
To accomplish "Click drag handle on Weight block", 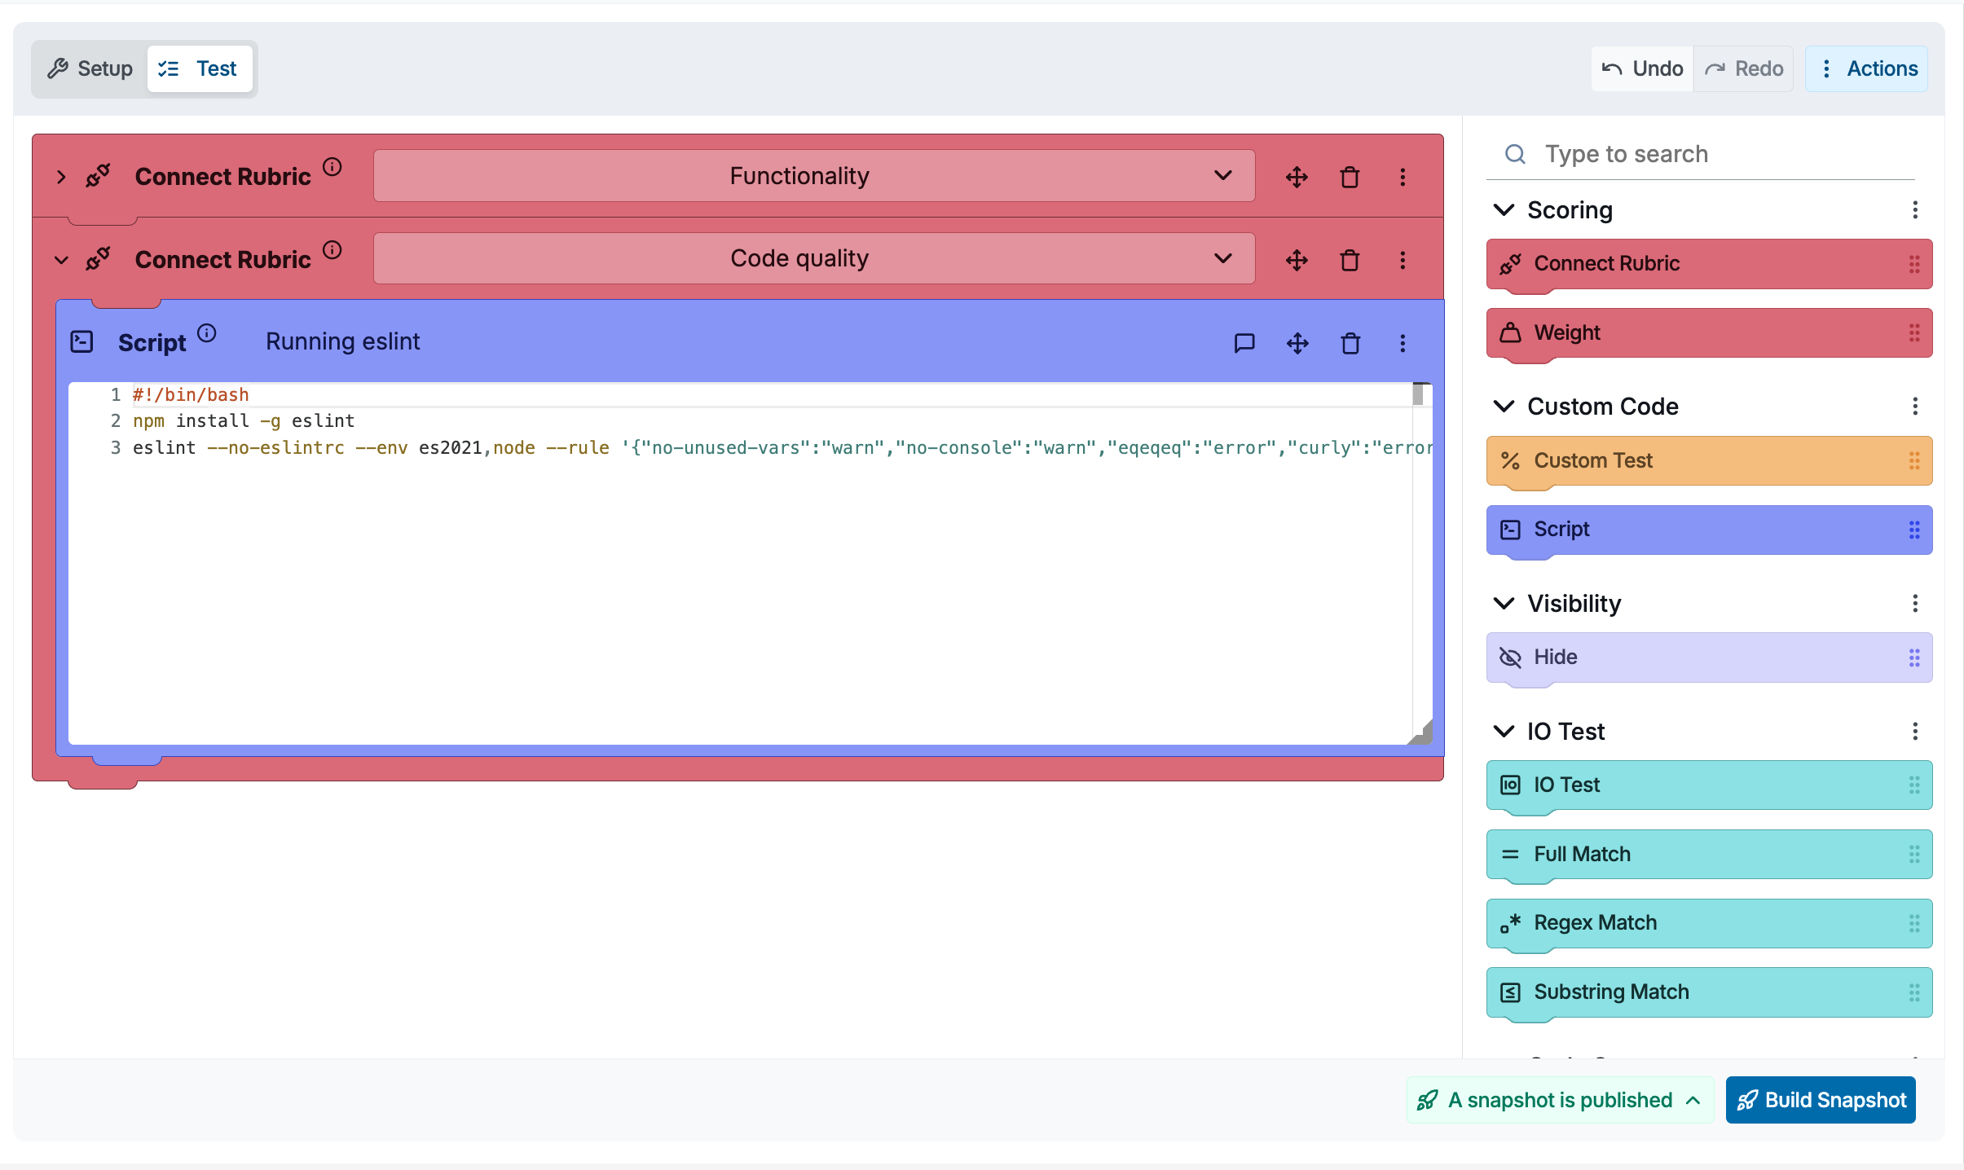I will pyautogui.click(x=1913, y=332).
